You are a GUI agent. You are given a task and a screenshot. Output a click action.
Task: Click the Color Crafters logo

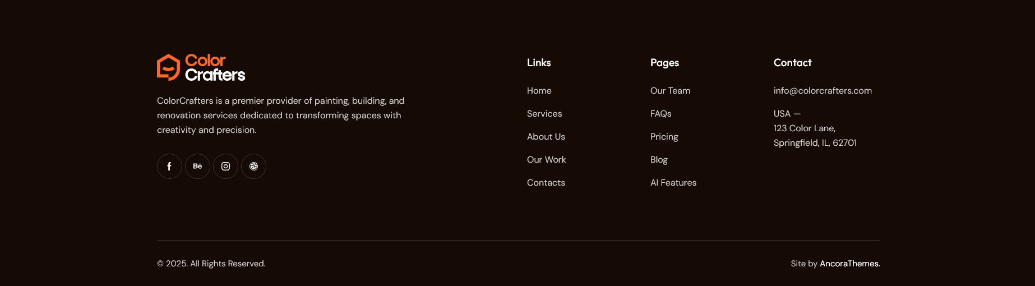(201, 67)
